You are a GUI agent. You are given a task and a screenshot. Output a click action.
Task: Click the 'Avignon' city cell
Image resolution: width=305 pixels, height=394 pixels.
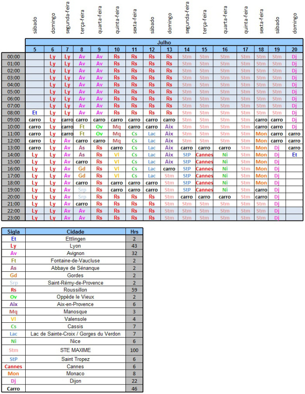tap(75, 253)
